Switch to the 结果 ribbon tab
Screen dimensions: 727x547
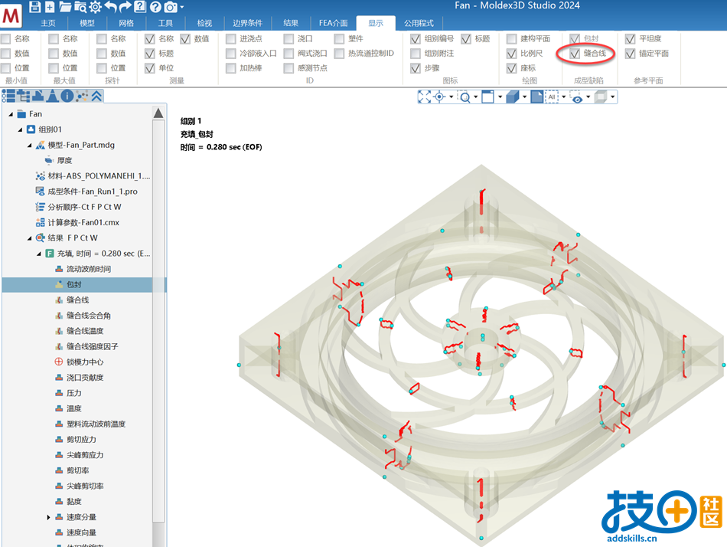point(291,23)
